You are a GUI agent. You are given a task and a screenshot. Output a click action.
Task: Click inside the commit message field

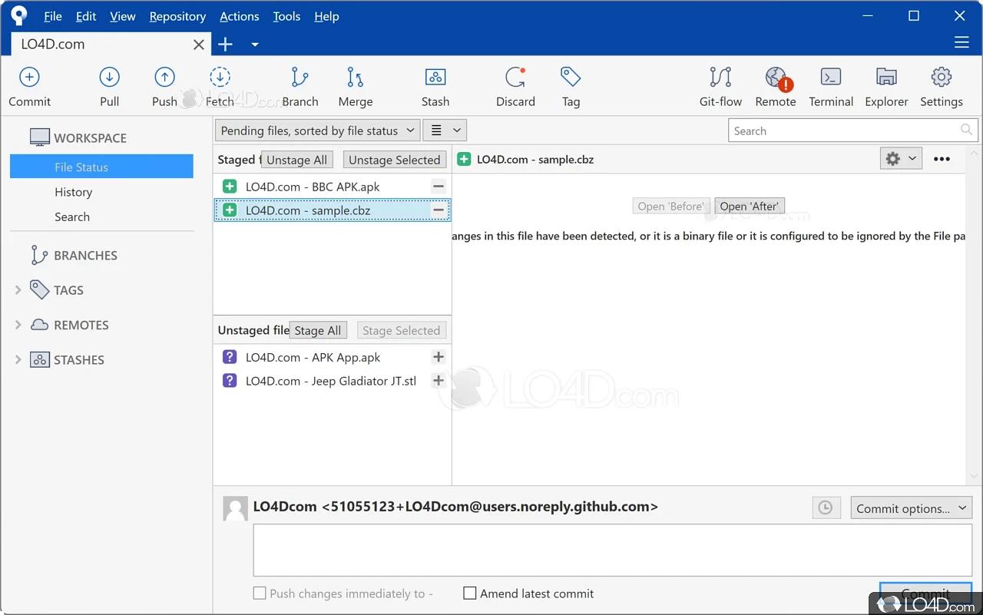click(611, 550)
